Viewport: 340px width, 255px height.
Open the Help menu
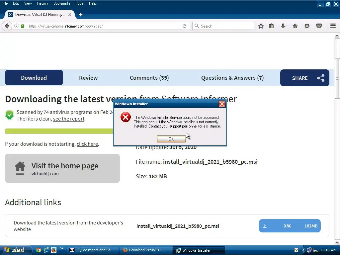coord(93,3)
